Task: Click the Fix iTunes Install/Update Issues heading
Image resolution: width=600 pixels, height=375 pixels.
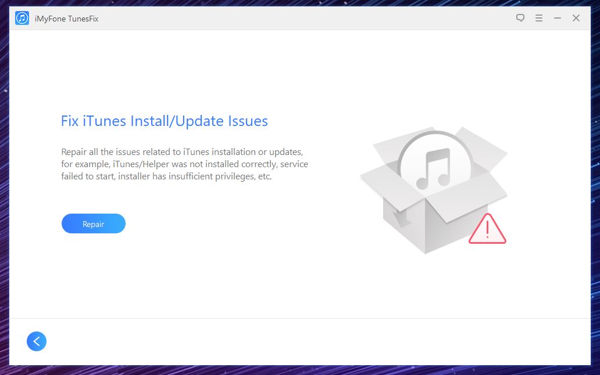Action: [x=164, y=121]
